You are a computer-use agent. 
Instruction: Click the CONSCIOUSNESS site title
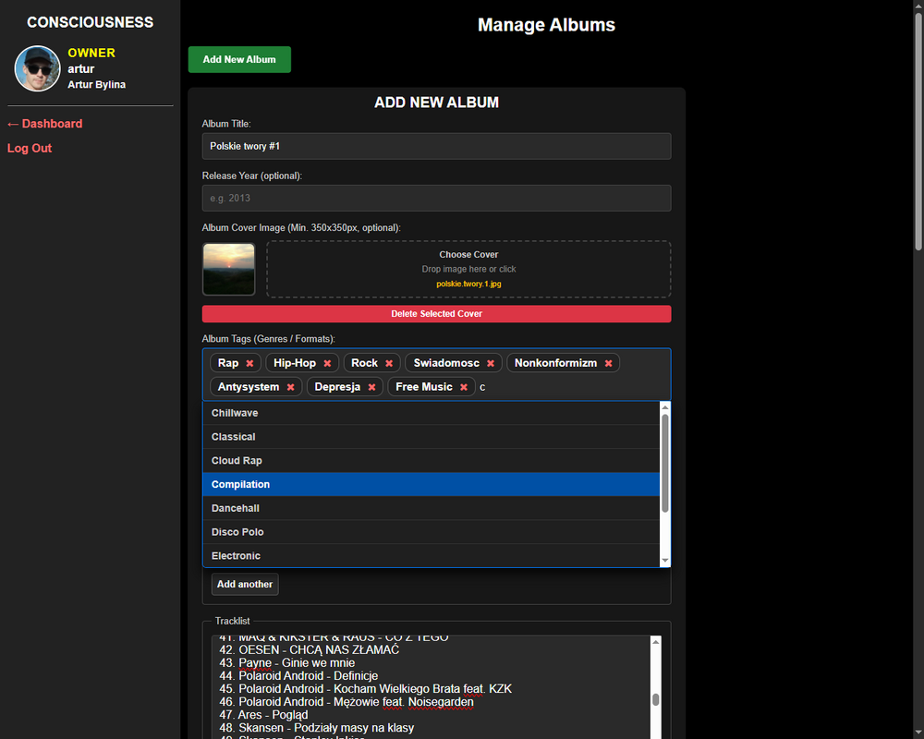pyautogui.click(x=91, y=22)
